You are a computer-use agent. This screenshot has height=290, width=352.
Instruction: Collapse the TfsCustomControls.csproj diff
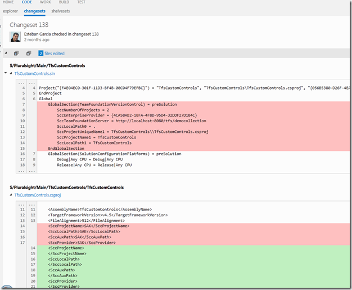pos(11,195)
